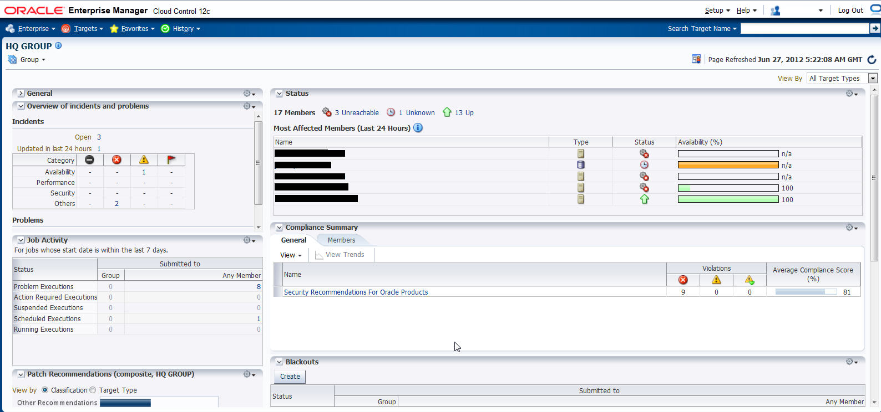The image size is (881, 412).
Task: Open the All Target Types dropdown
Action: (842, 78)
